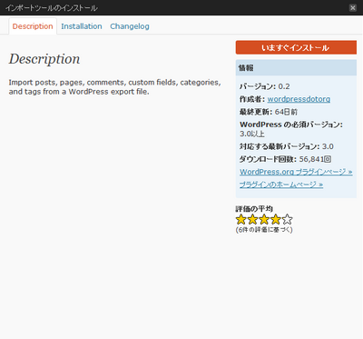Click the Description heading
This screenshot has width=363, height=339.
click(x=44, y=59)
